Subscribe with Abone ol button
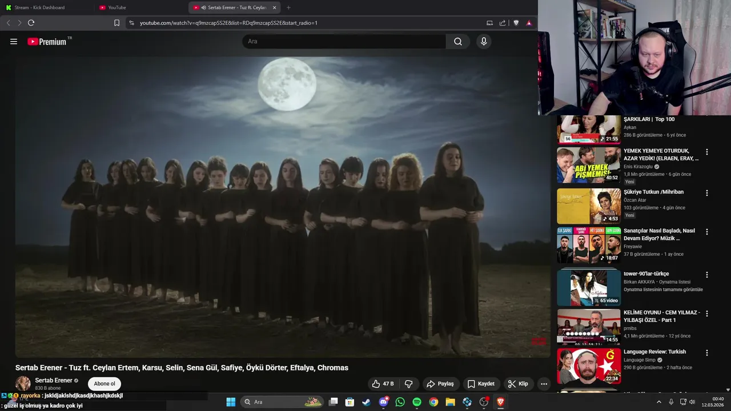Screen dimensions: 731x411 pyautogui.click(x=105, y=384)
